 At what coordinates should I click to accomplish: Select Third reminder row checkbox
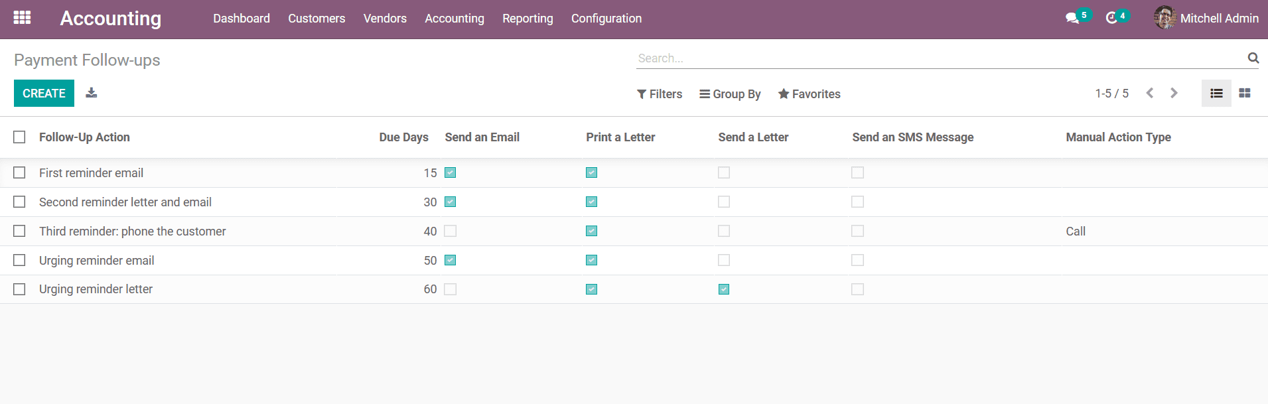coord(19,231)
